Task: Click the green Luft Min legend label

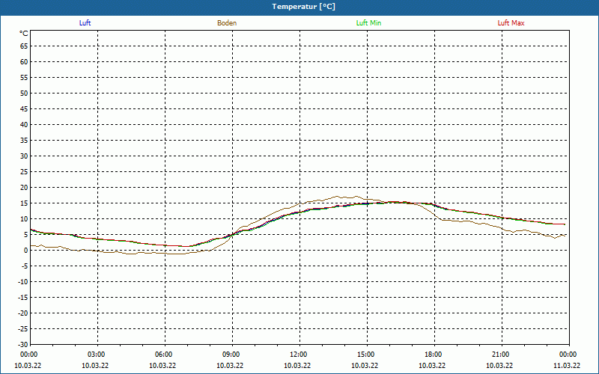Action: coord(368,23)
